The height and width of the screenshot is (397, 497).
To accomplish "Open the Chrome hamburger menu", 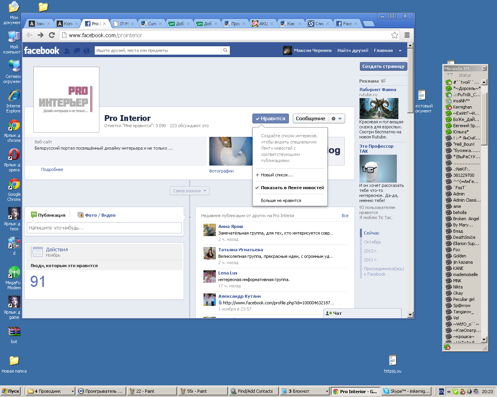I will pyautogui.click(x=407, y=35).
